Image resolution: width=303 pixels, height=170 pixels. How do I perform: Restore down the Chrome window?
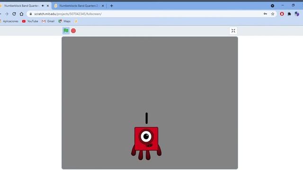coord(293,5)
